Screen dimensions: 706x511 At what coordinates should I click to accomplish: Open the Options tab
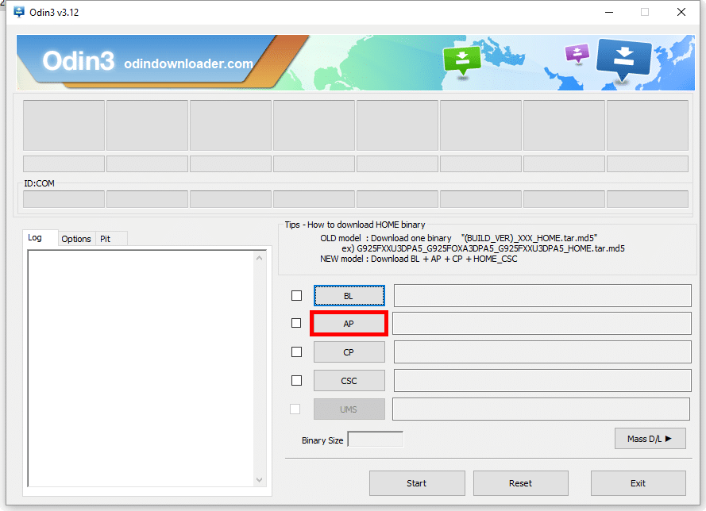pyautogui.click(x=76, y=239)
